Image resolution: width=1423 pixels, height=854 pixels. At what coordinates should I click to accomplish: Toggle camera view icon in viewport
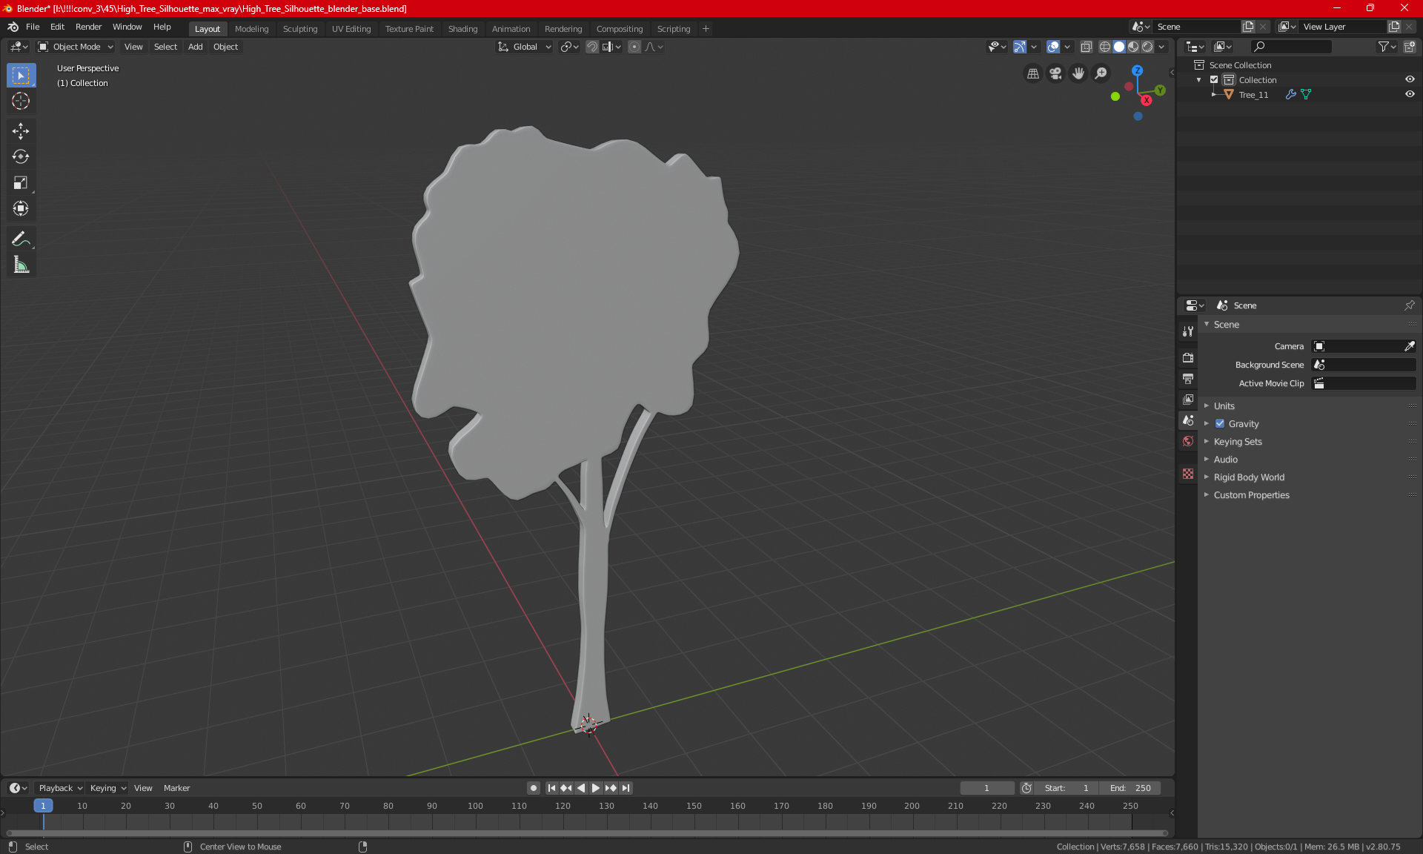coord(1055,73)
